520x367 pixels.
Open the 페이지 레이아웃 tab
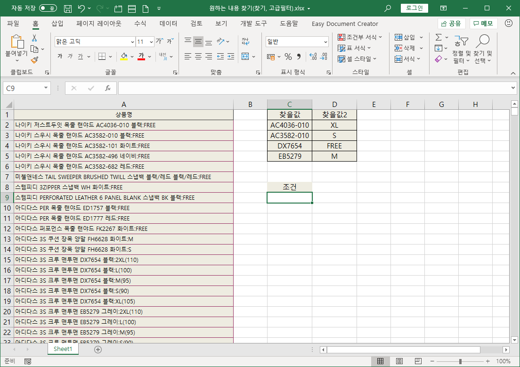(x=99, y=24)
